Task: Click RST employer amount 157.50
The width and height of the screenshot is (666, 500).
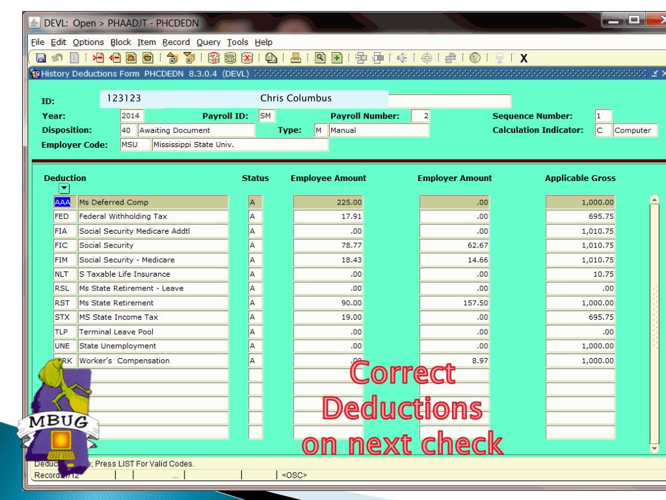Action: 454,303
